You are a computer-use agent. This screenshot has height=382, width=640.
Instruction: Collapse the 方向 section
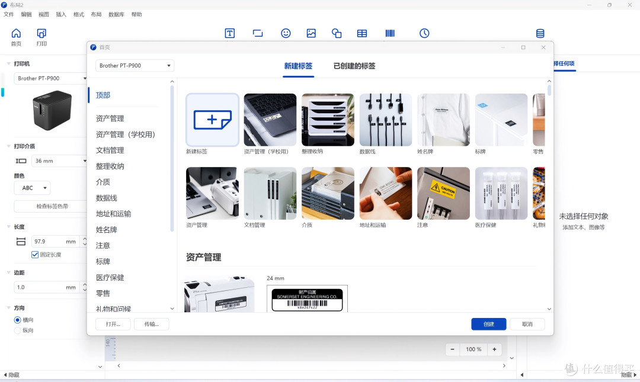pyautogui.click(x=8, y=308)
